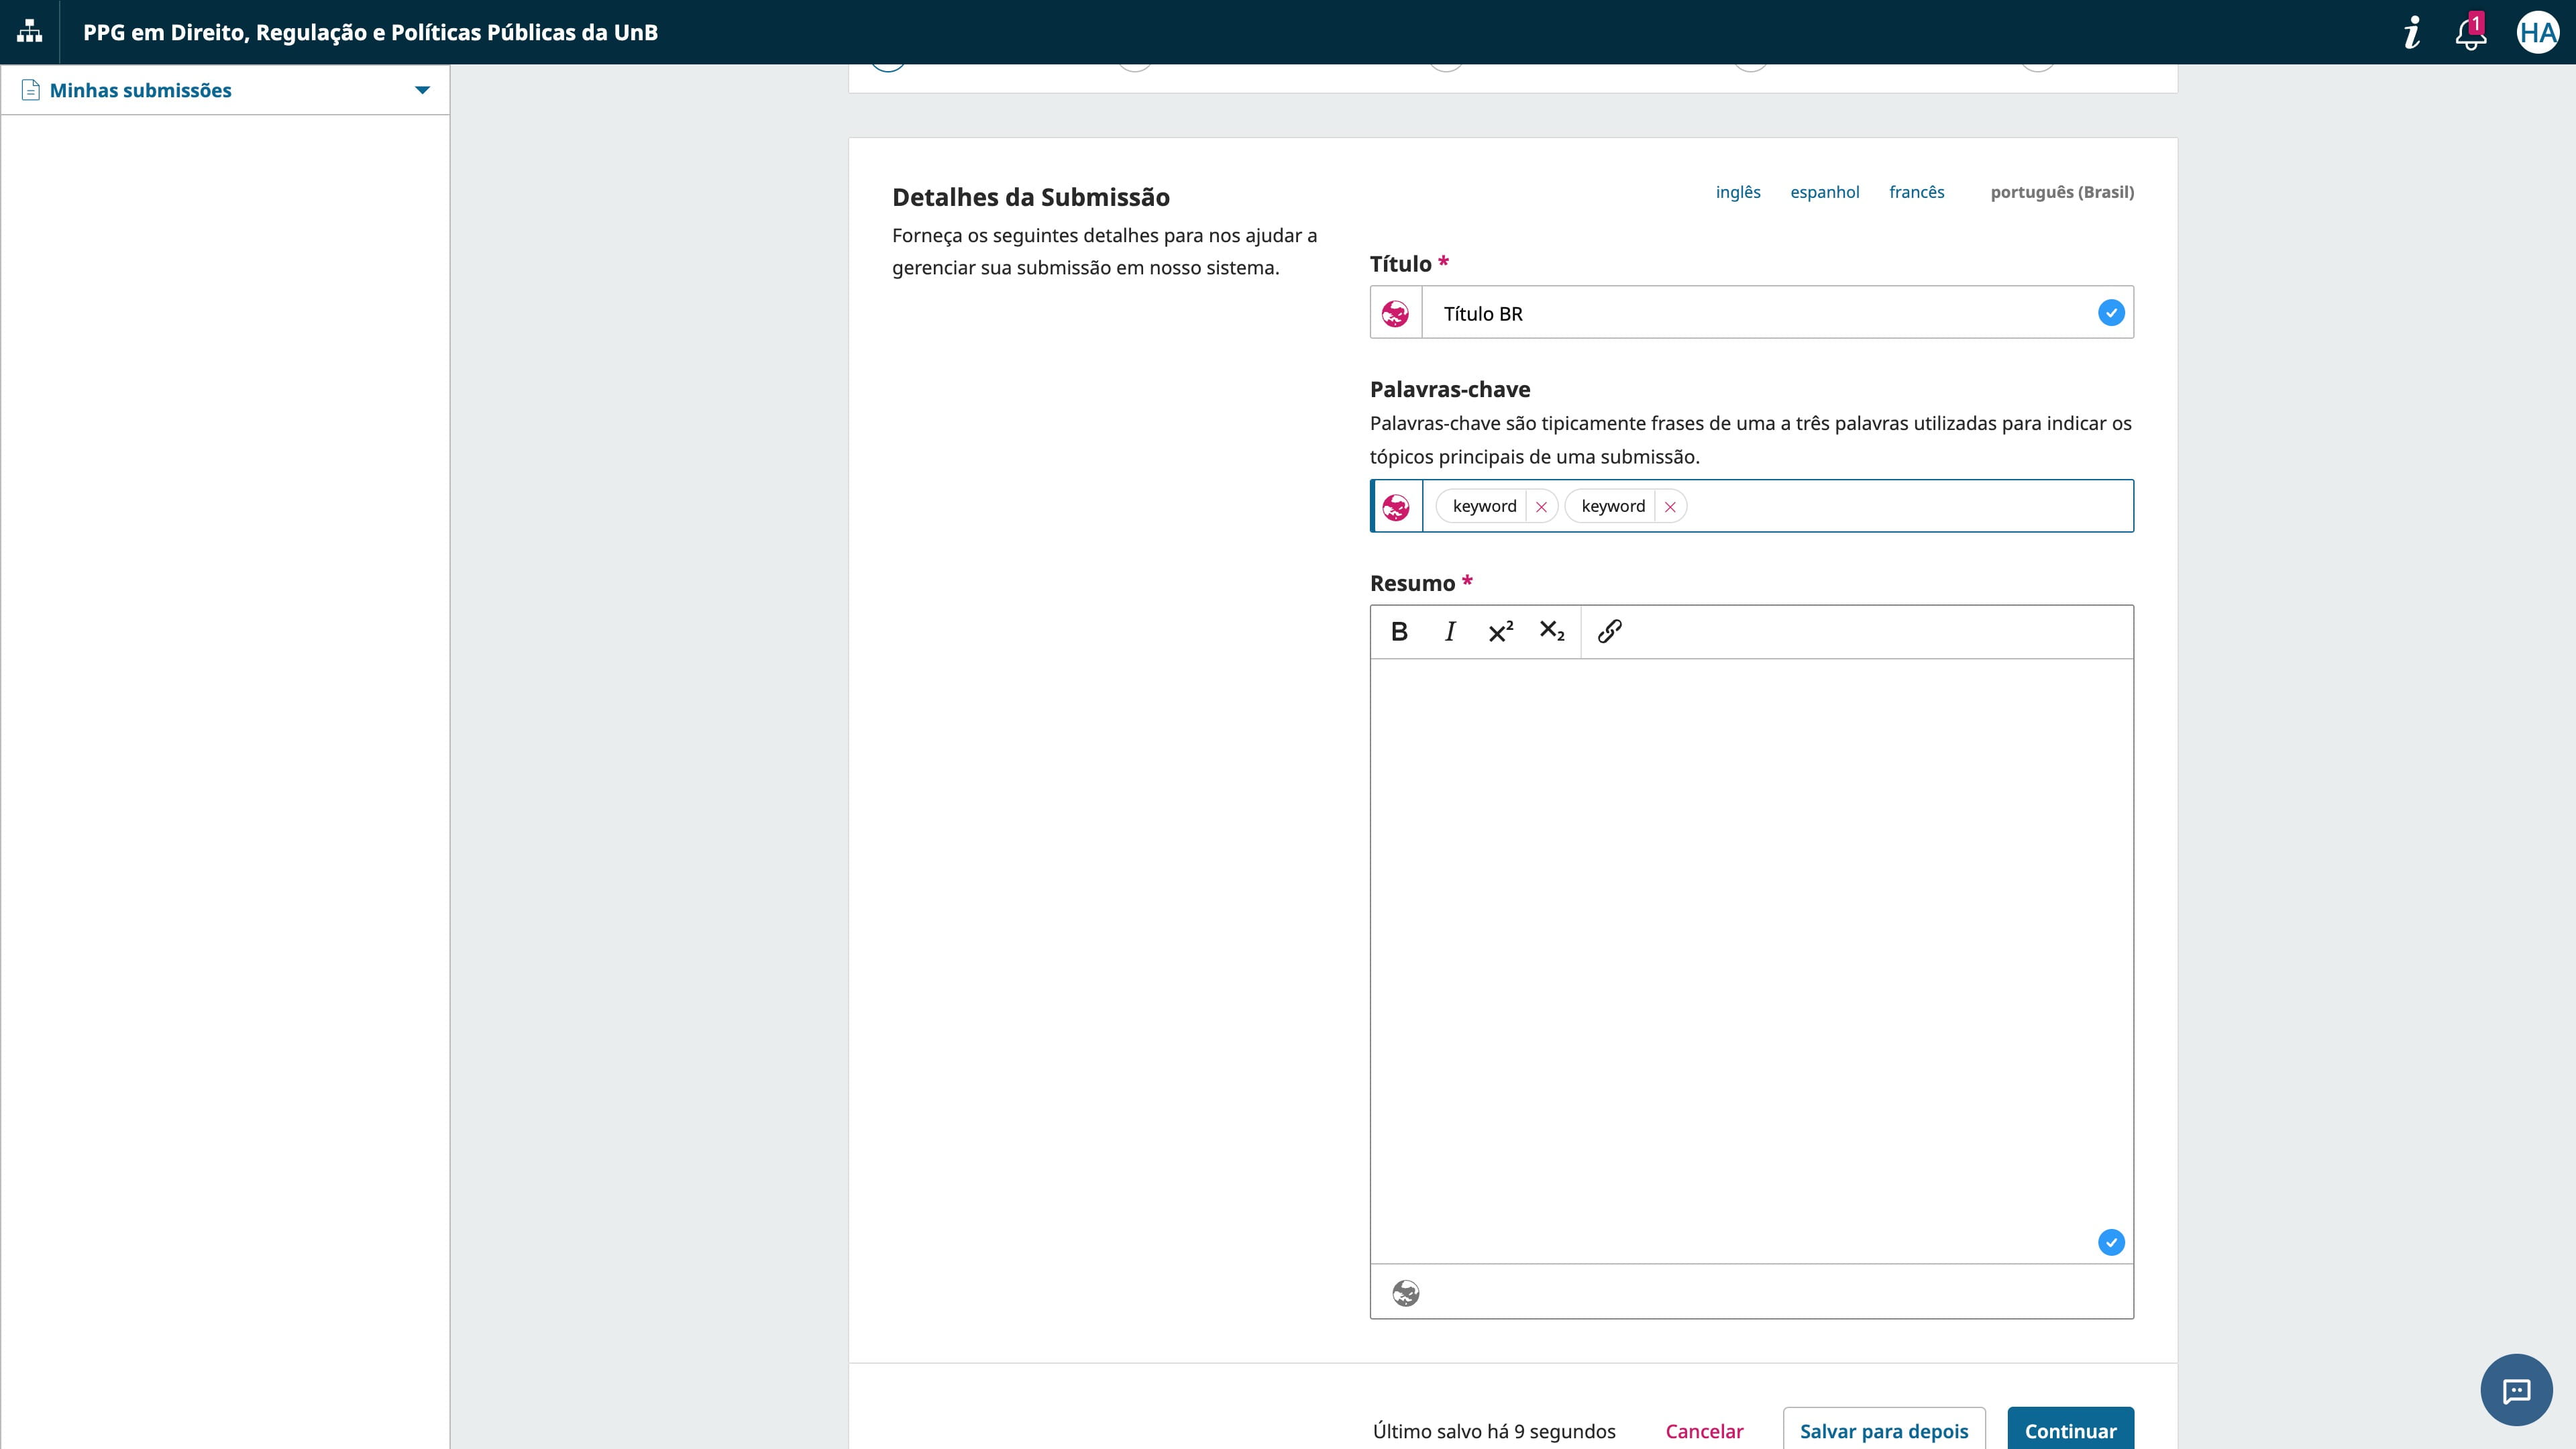Viewport: 2576px width, 1449px height.
Task: Remove the first keyword tag
Action: coord(1541,507)
